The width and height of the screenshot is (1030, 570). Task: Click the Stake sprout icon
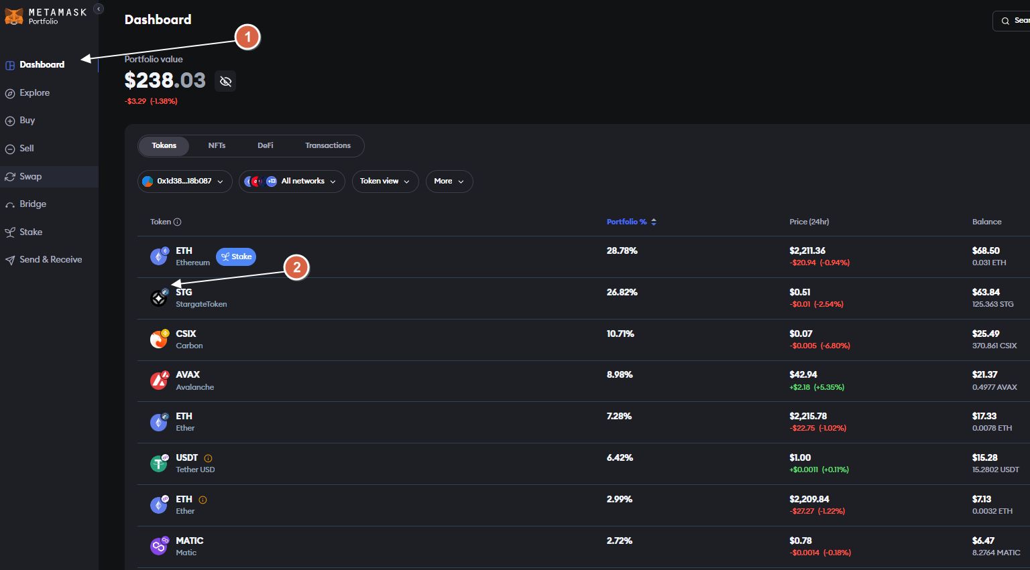tap(10, 232)
